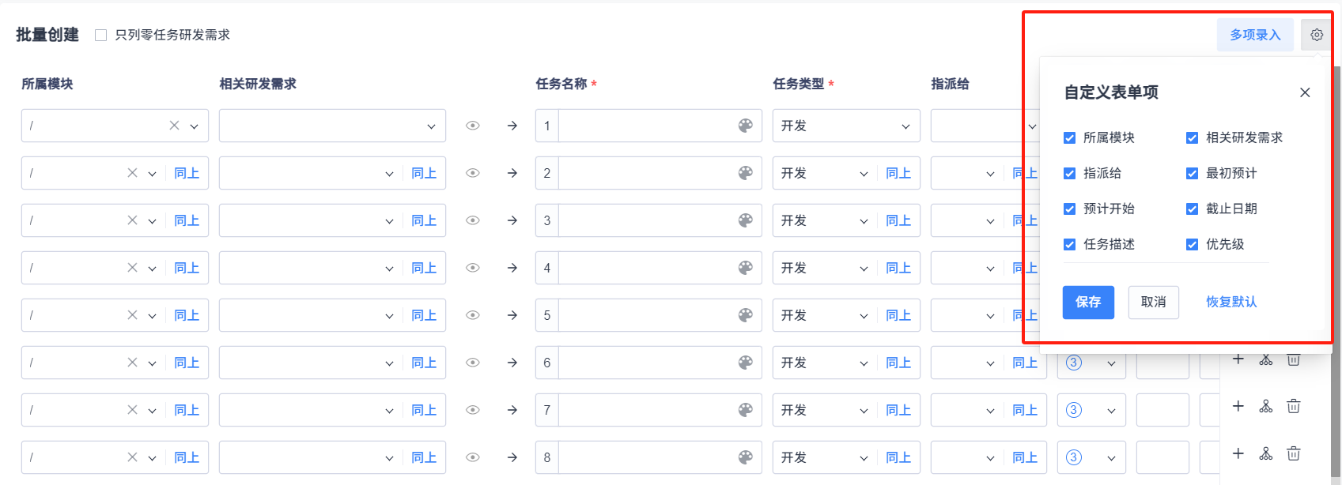Delete row 8 with the trash icon
The width and height of the screenshot is (1342, 485).
pos(1294,453)
